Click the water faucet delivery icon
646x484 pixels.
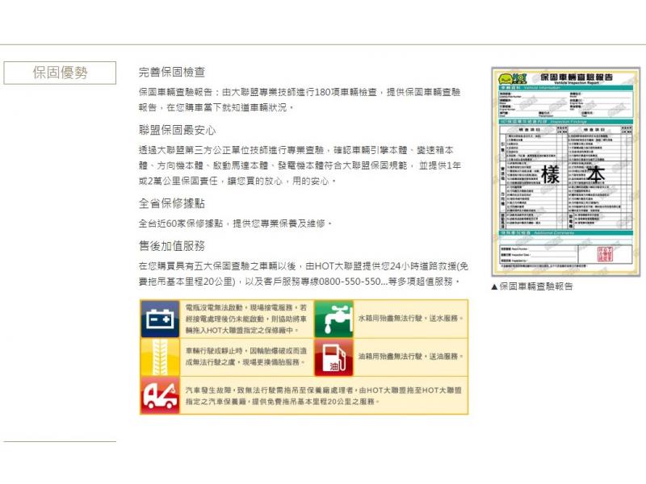pyautogui.click(x=333, y=319)
